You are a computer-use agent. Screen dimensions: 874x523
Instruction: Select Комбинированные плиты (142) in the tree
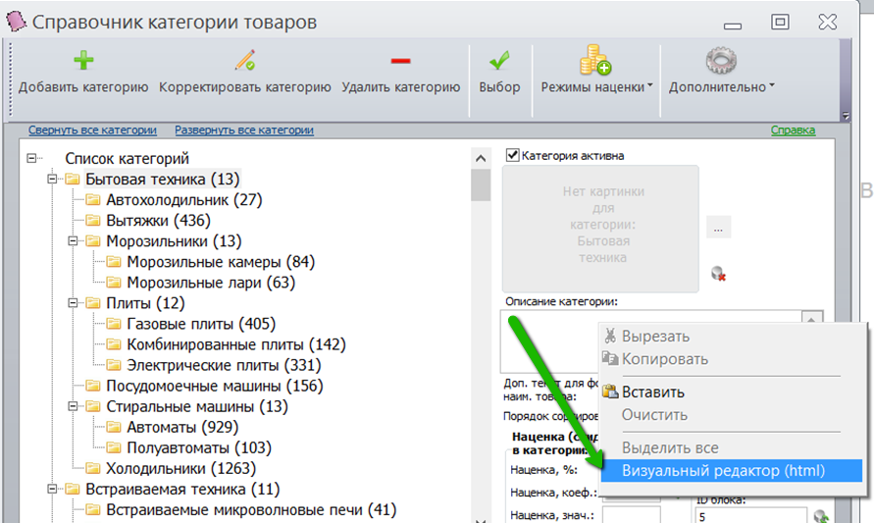coord(236,344)
